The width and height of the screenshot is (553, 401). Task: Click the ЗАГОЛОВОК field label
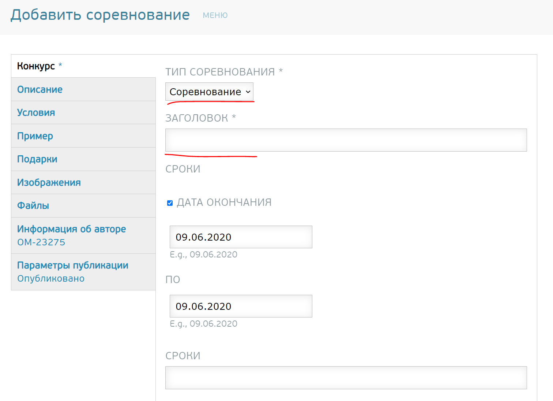coord(197,118)
